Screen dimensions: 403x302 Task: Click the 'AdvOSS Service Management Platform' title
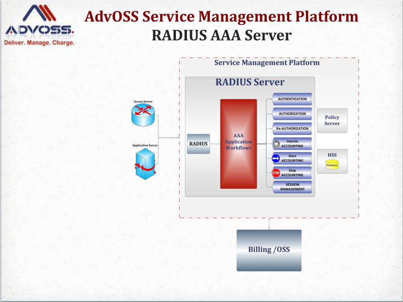coord(221,17)
